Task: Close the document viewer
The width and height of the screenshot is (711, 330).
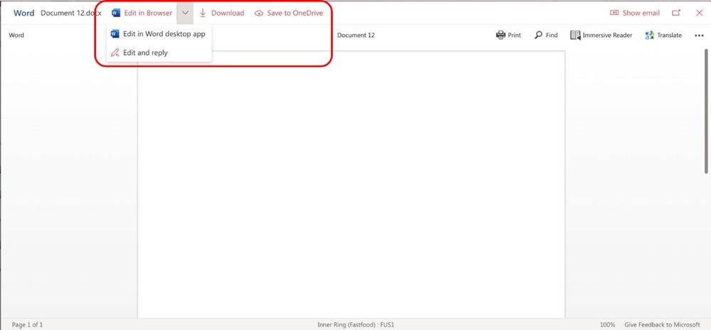Action: pos(699,13)
